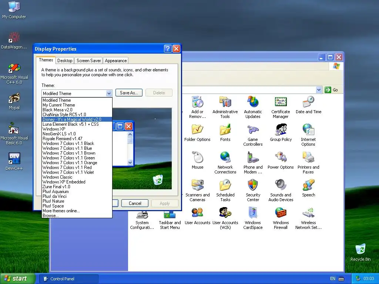Screen dimensions: 379x284
Task: Open Network Connections icon
Action: (x=225, y=163)
